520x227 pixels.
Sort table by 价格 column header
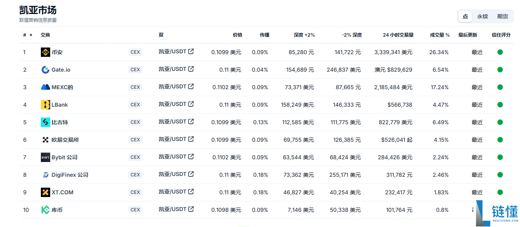point(237,35)
